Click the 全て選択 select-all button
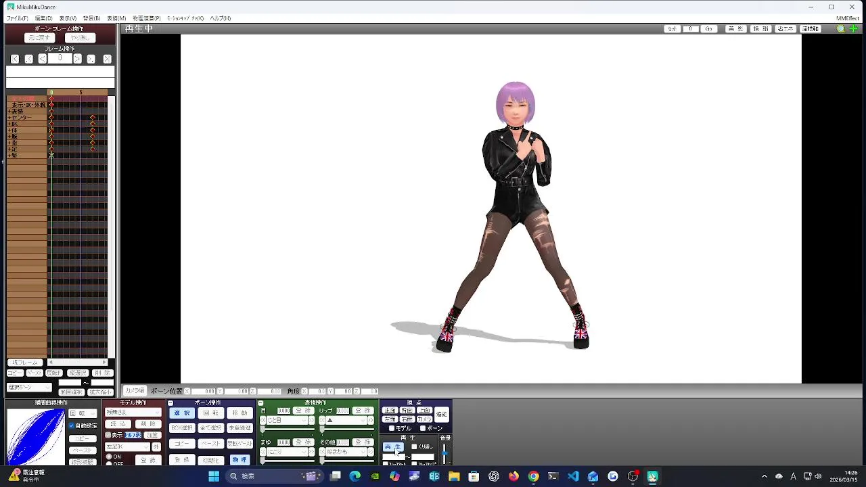Viewport: 866px width, 487px height. pos(210,428)
